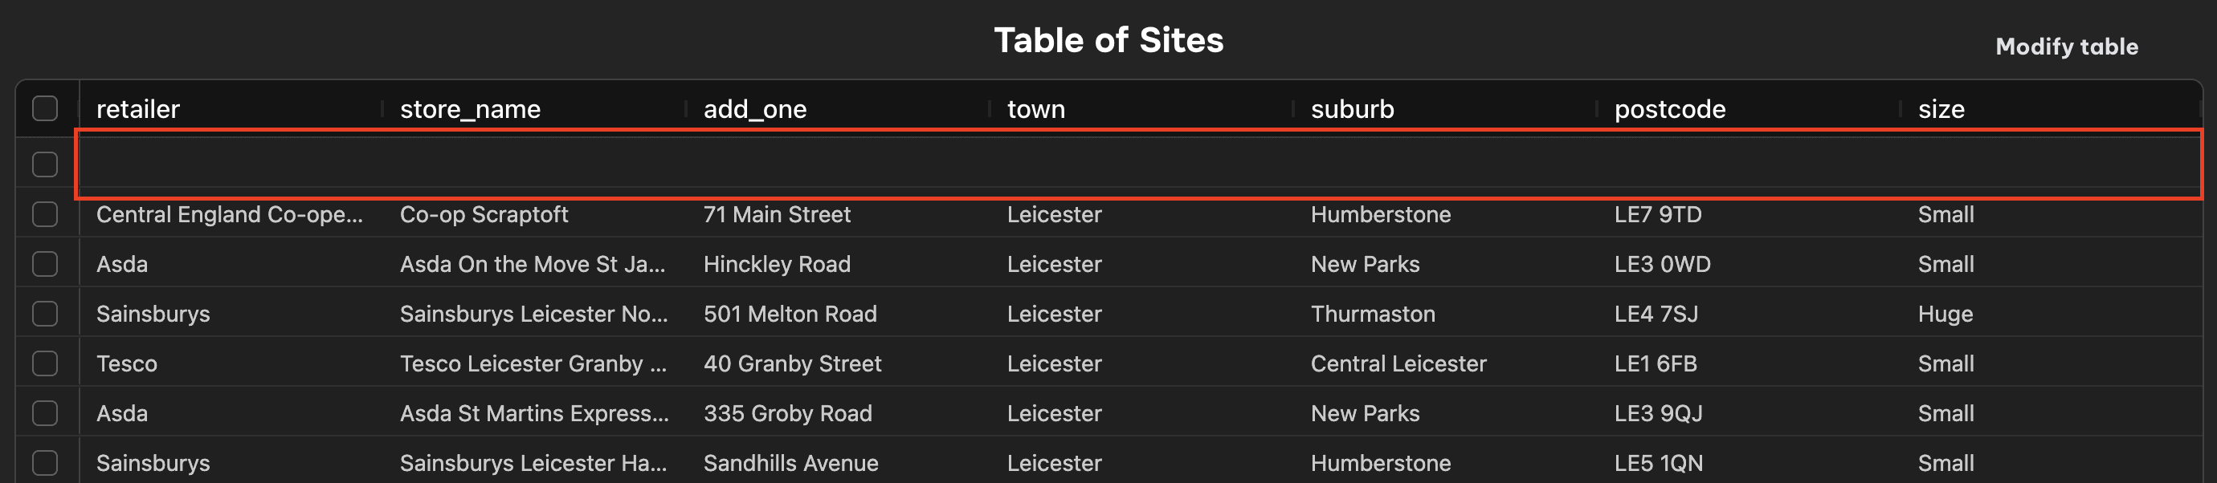Tick checkbox for Sainsburys 501 Melton Road
The width and height of the screenshot is (2217, 483).
(x=45, y=314)
